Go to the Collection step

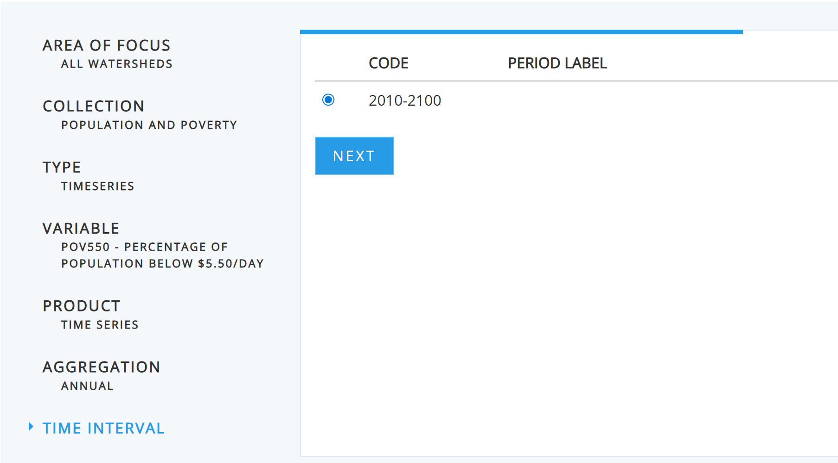click(93, 106)
